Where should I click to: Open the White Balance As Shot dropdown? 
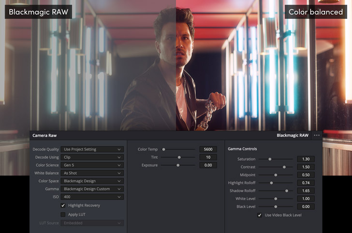pos(92,173)
